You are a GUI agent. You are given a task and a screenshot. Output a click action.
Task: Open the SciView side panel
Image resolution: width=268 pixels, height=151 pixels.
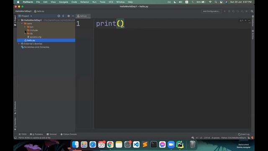pyautogui.click(x=253, y=35)
